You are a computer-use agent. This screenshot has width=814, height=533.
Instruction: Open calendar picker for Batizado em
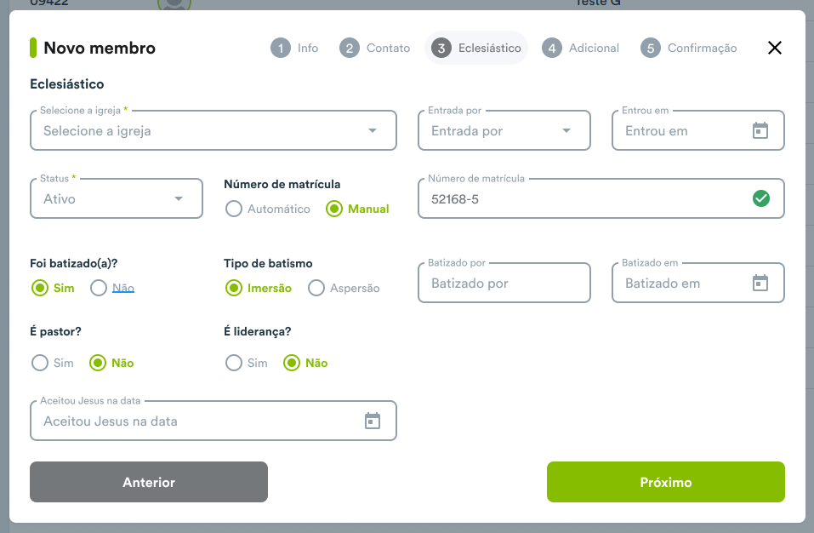click(760, 283)
